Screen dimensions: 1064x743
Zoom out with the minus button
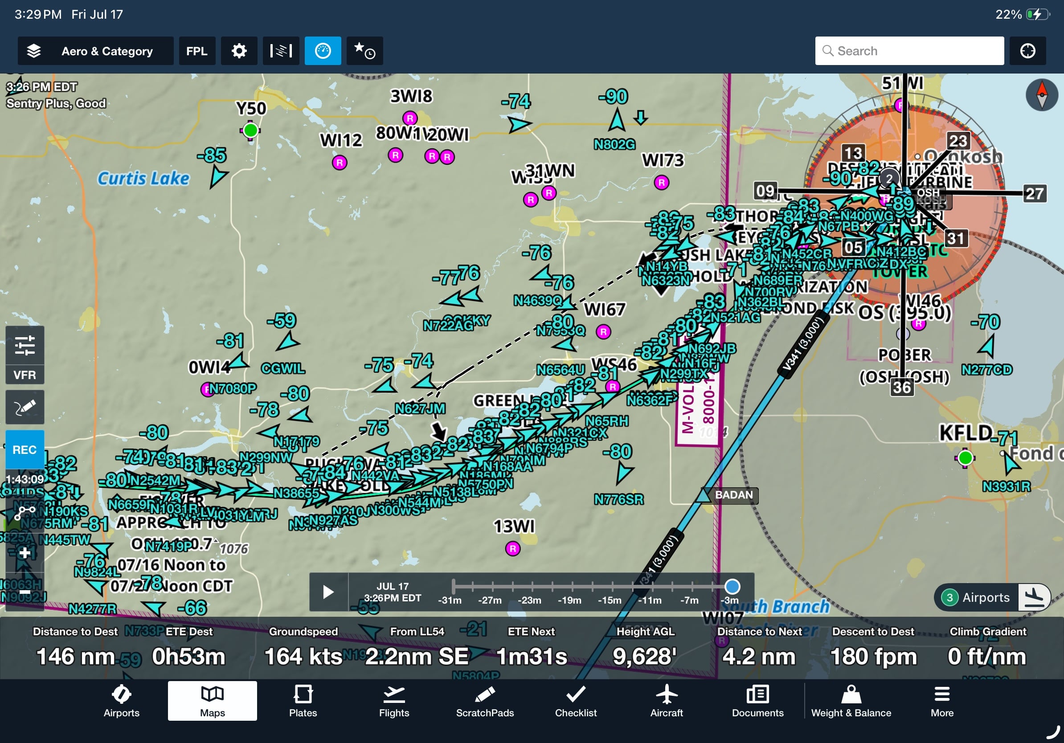pyautogui.click(x=25, y=592)
